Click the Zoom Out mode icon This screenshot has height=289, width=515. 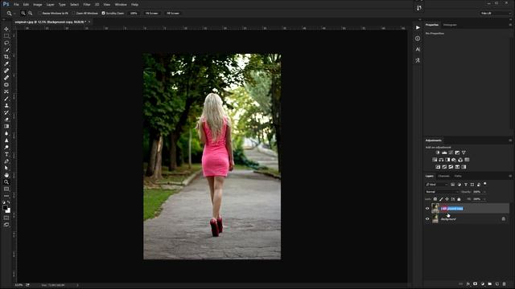(31, 13)
